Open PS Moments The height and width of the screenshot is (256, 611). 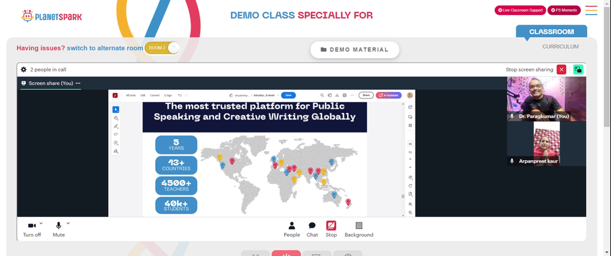pos(564,10)
